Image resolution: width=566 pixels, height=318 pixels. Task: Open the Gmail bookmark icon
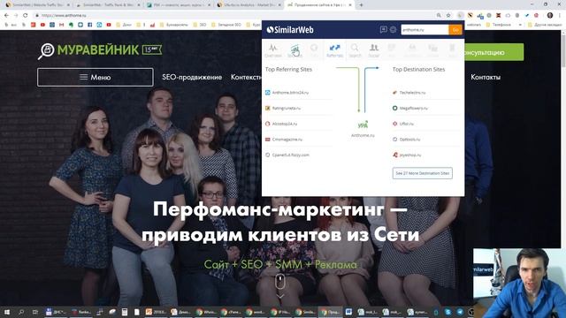(61, 25)
